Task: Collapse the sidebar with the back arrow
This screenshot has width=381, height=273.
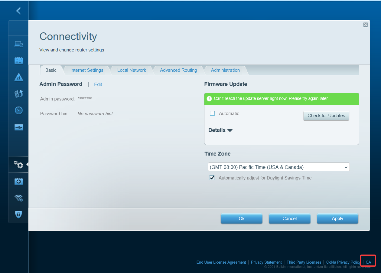Action: coord(18,11)
